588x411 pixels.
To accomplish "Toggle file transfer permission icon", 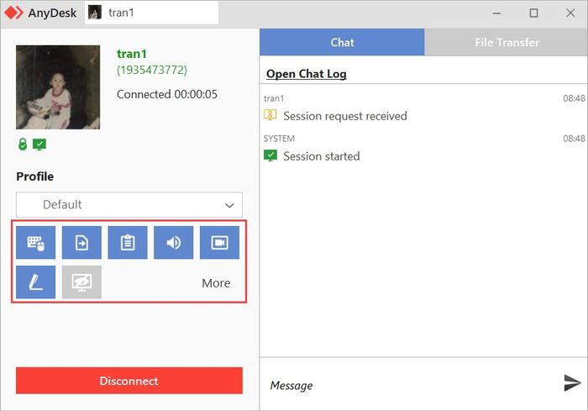I will coord(81,242).
